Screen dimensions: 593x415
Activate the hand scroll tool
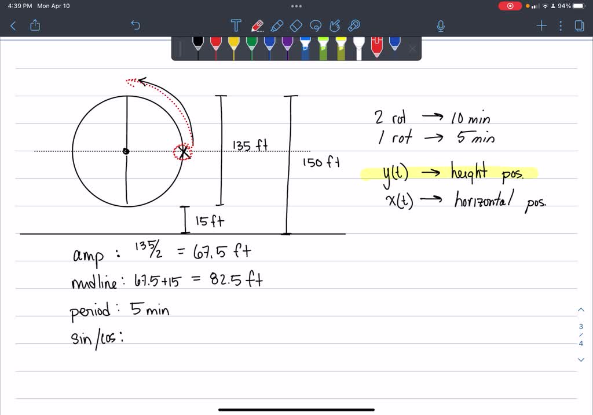[x=335, y=26]
